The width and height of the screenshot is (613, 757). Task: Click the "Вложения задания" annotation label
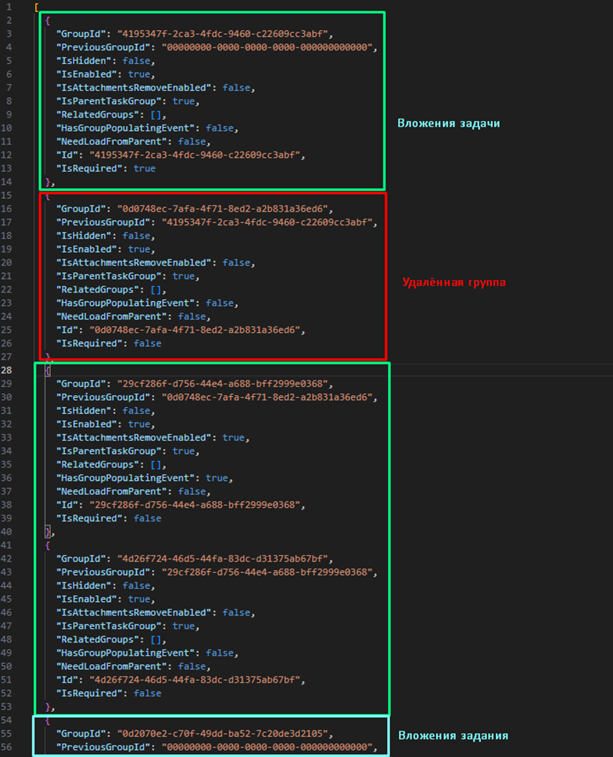click(x=453, y=735)
